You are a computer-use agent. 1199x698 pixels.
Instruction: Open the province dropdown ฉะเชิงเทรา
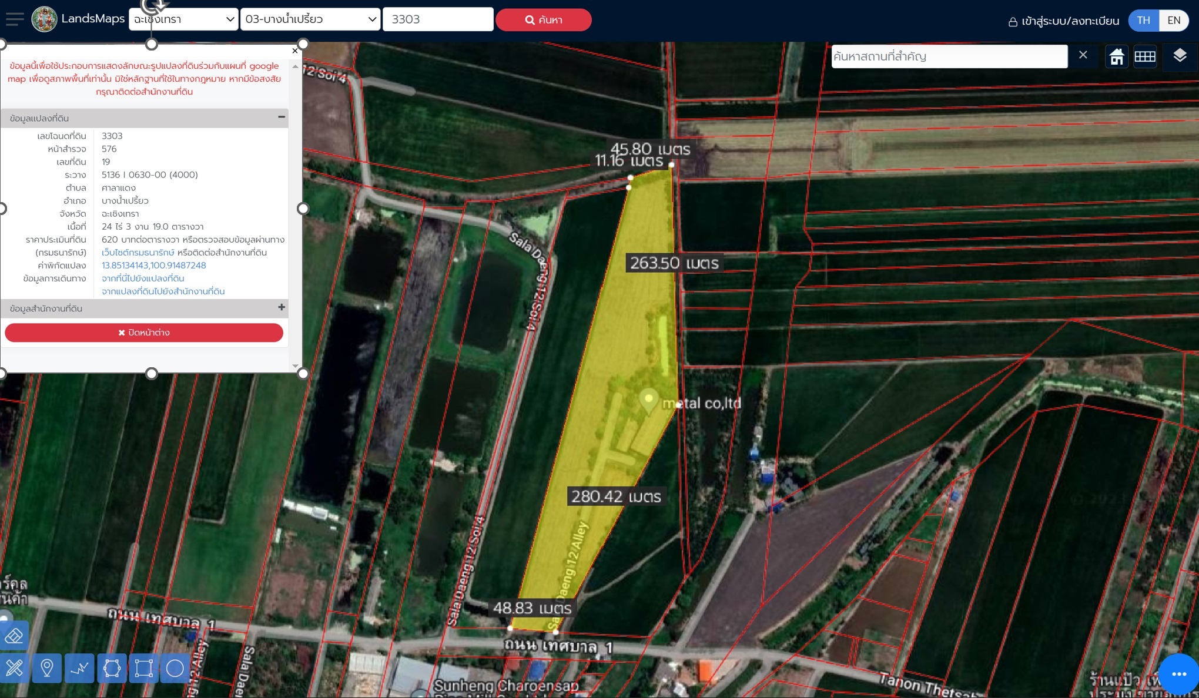coord(183,19)
